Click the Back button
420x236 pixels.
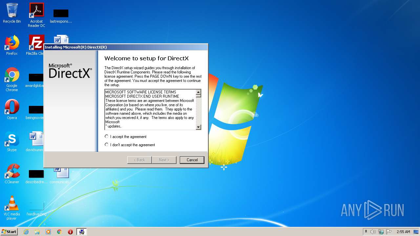pos(139,160)
